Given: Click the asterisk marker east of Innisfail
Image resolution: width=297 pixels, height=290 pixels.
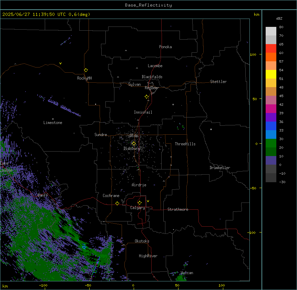Looking at the screenshot, I should pyautogui.click(x=173, y=104).
